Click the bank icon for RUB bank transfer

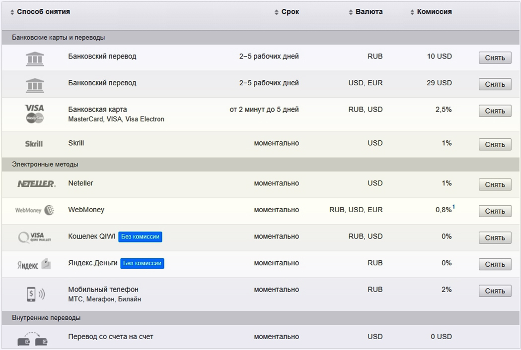34,58
